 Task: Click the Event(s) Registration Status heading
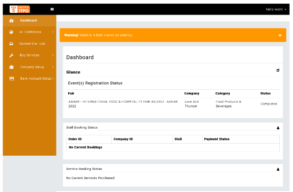pos(95,83)
